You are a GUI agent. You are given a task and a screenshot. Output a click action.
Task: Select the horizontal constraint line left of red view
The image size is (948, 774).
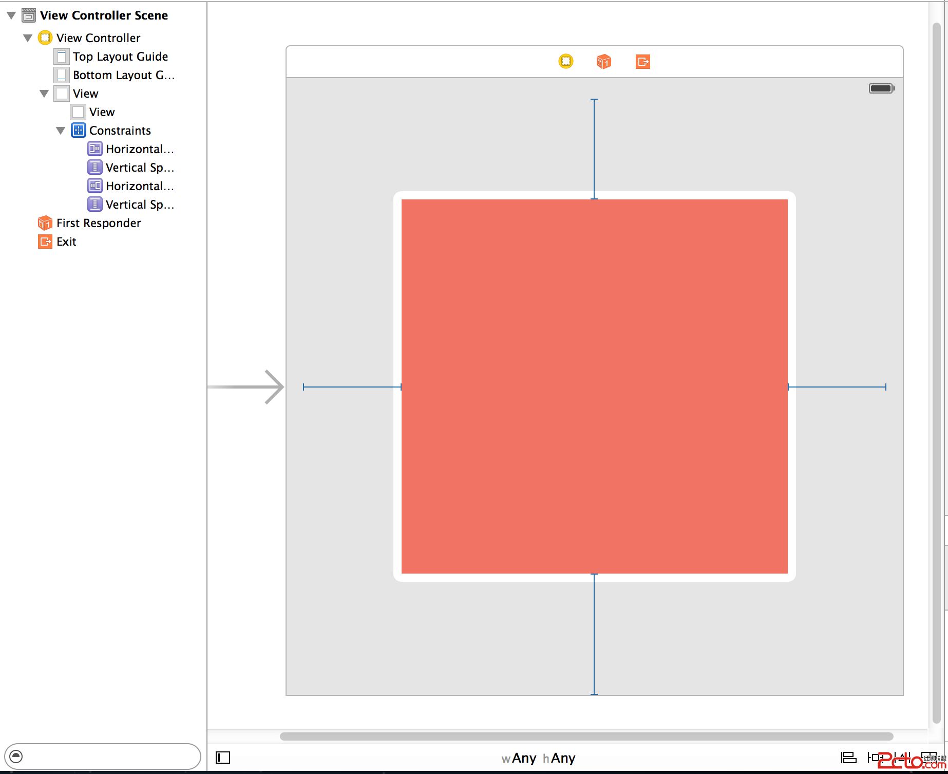352,387
